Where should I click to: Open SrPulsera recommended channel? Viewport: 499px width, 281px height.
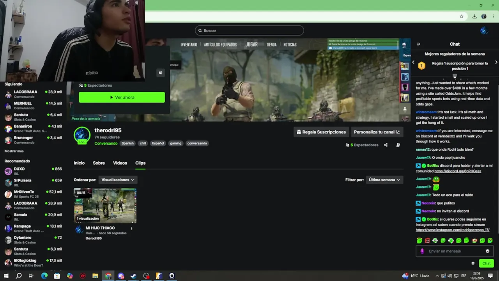point(33,182)
